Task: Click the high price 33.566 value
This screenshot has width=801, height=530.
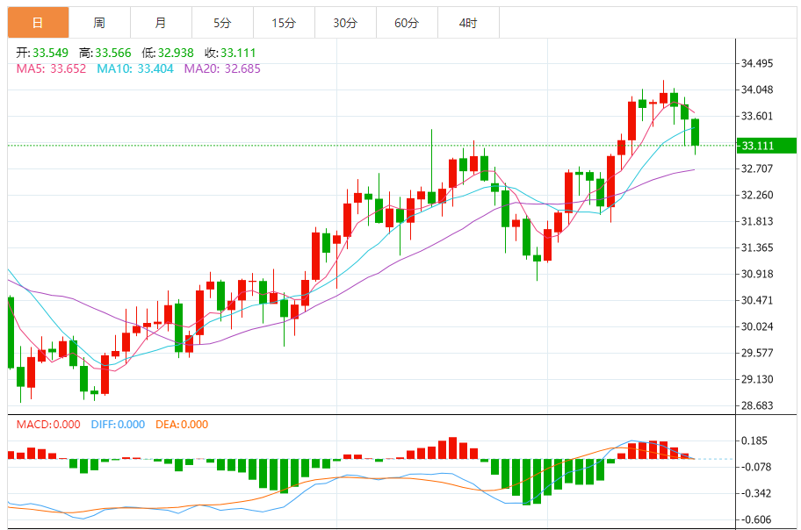Action: [113, 54]
